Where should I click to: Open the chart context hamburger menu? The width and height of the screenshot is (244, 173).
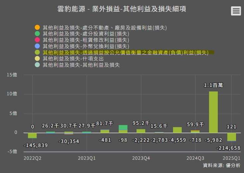[x=236, y=11]
